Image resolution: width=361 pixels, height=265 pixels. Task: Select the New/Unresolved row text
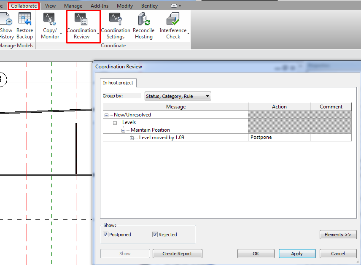[132, 115]
